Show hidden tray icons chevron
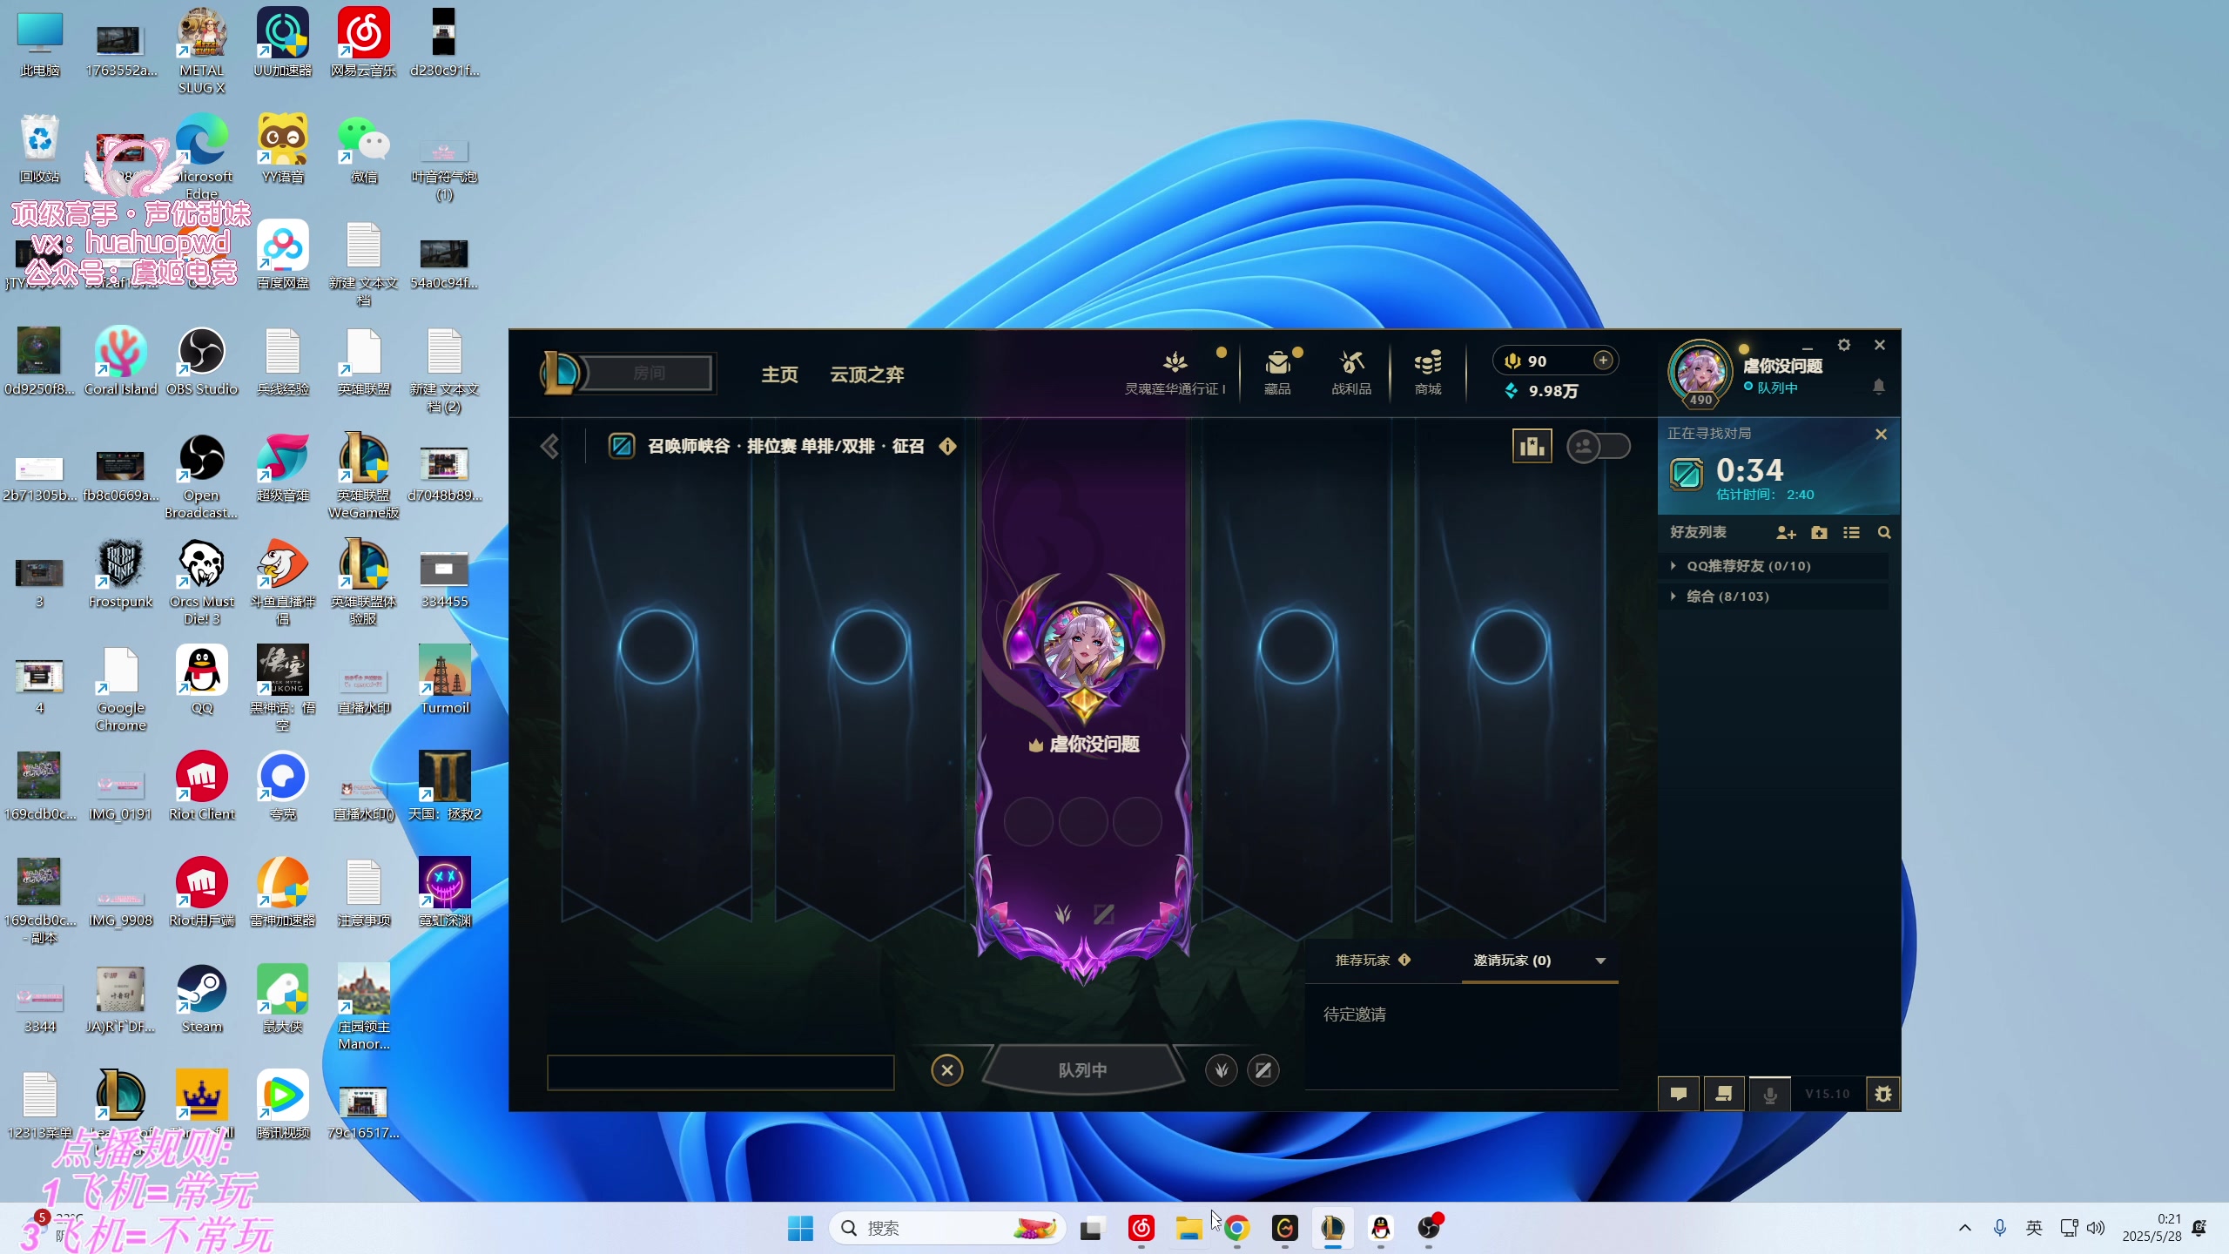 (x=1964, y=1228)
